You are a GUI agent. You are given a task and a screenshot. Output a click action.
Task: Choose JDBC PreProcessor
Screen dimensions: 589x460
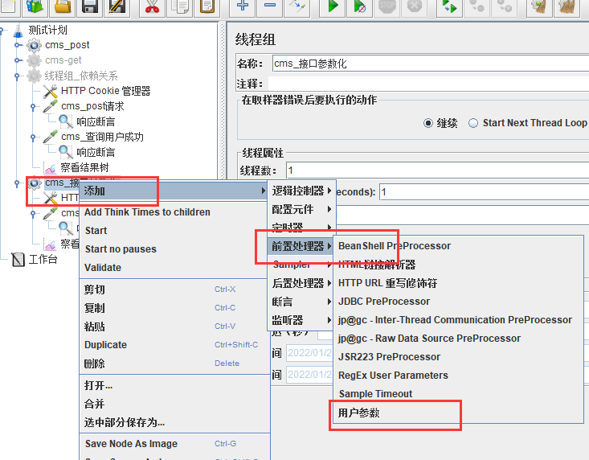pos(458,302)
